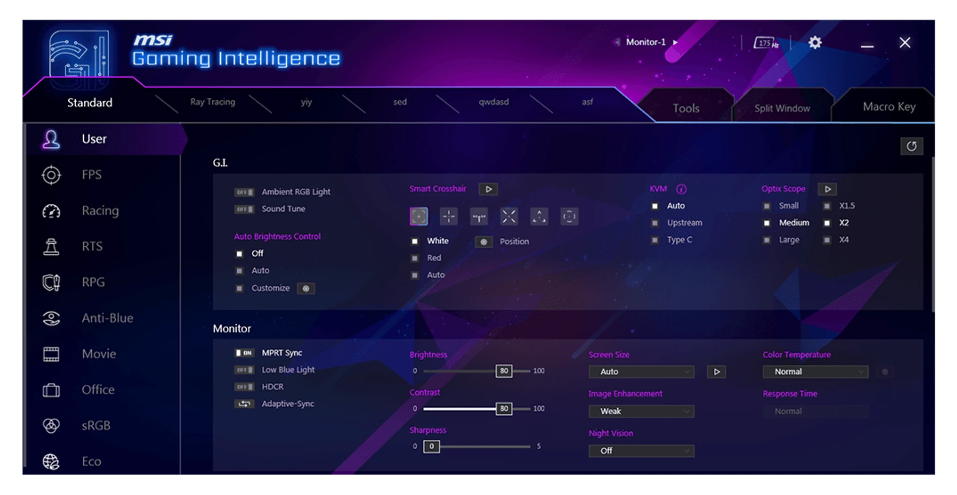The image size is (957, 495).
Task: Choose the Anti-Blue eye icon
Action: (x=51, y=319)
